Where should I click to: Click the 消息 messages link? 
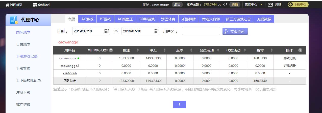coord(278,5)
